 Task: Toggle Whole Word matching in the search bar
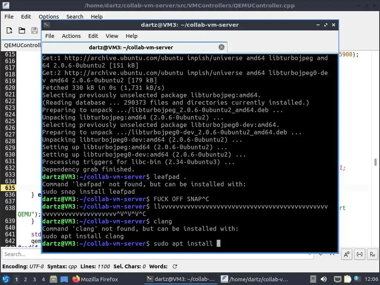(359, 254)
